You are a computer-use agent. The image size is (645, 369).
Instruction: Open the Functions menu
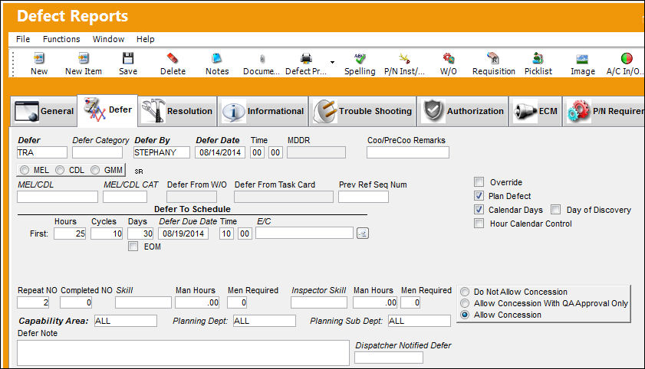pyautogui.click(x=61, y=39)
